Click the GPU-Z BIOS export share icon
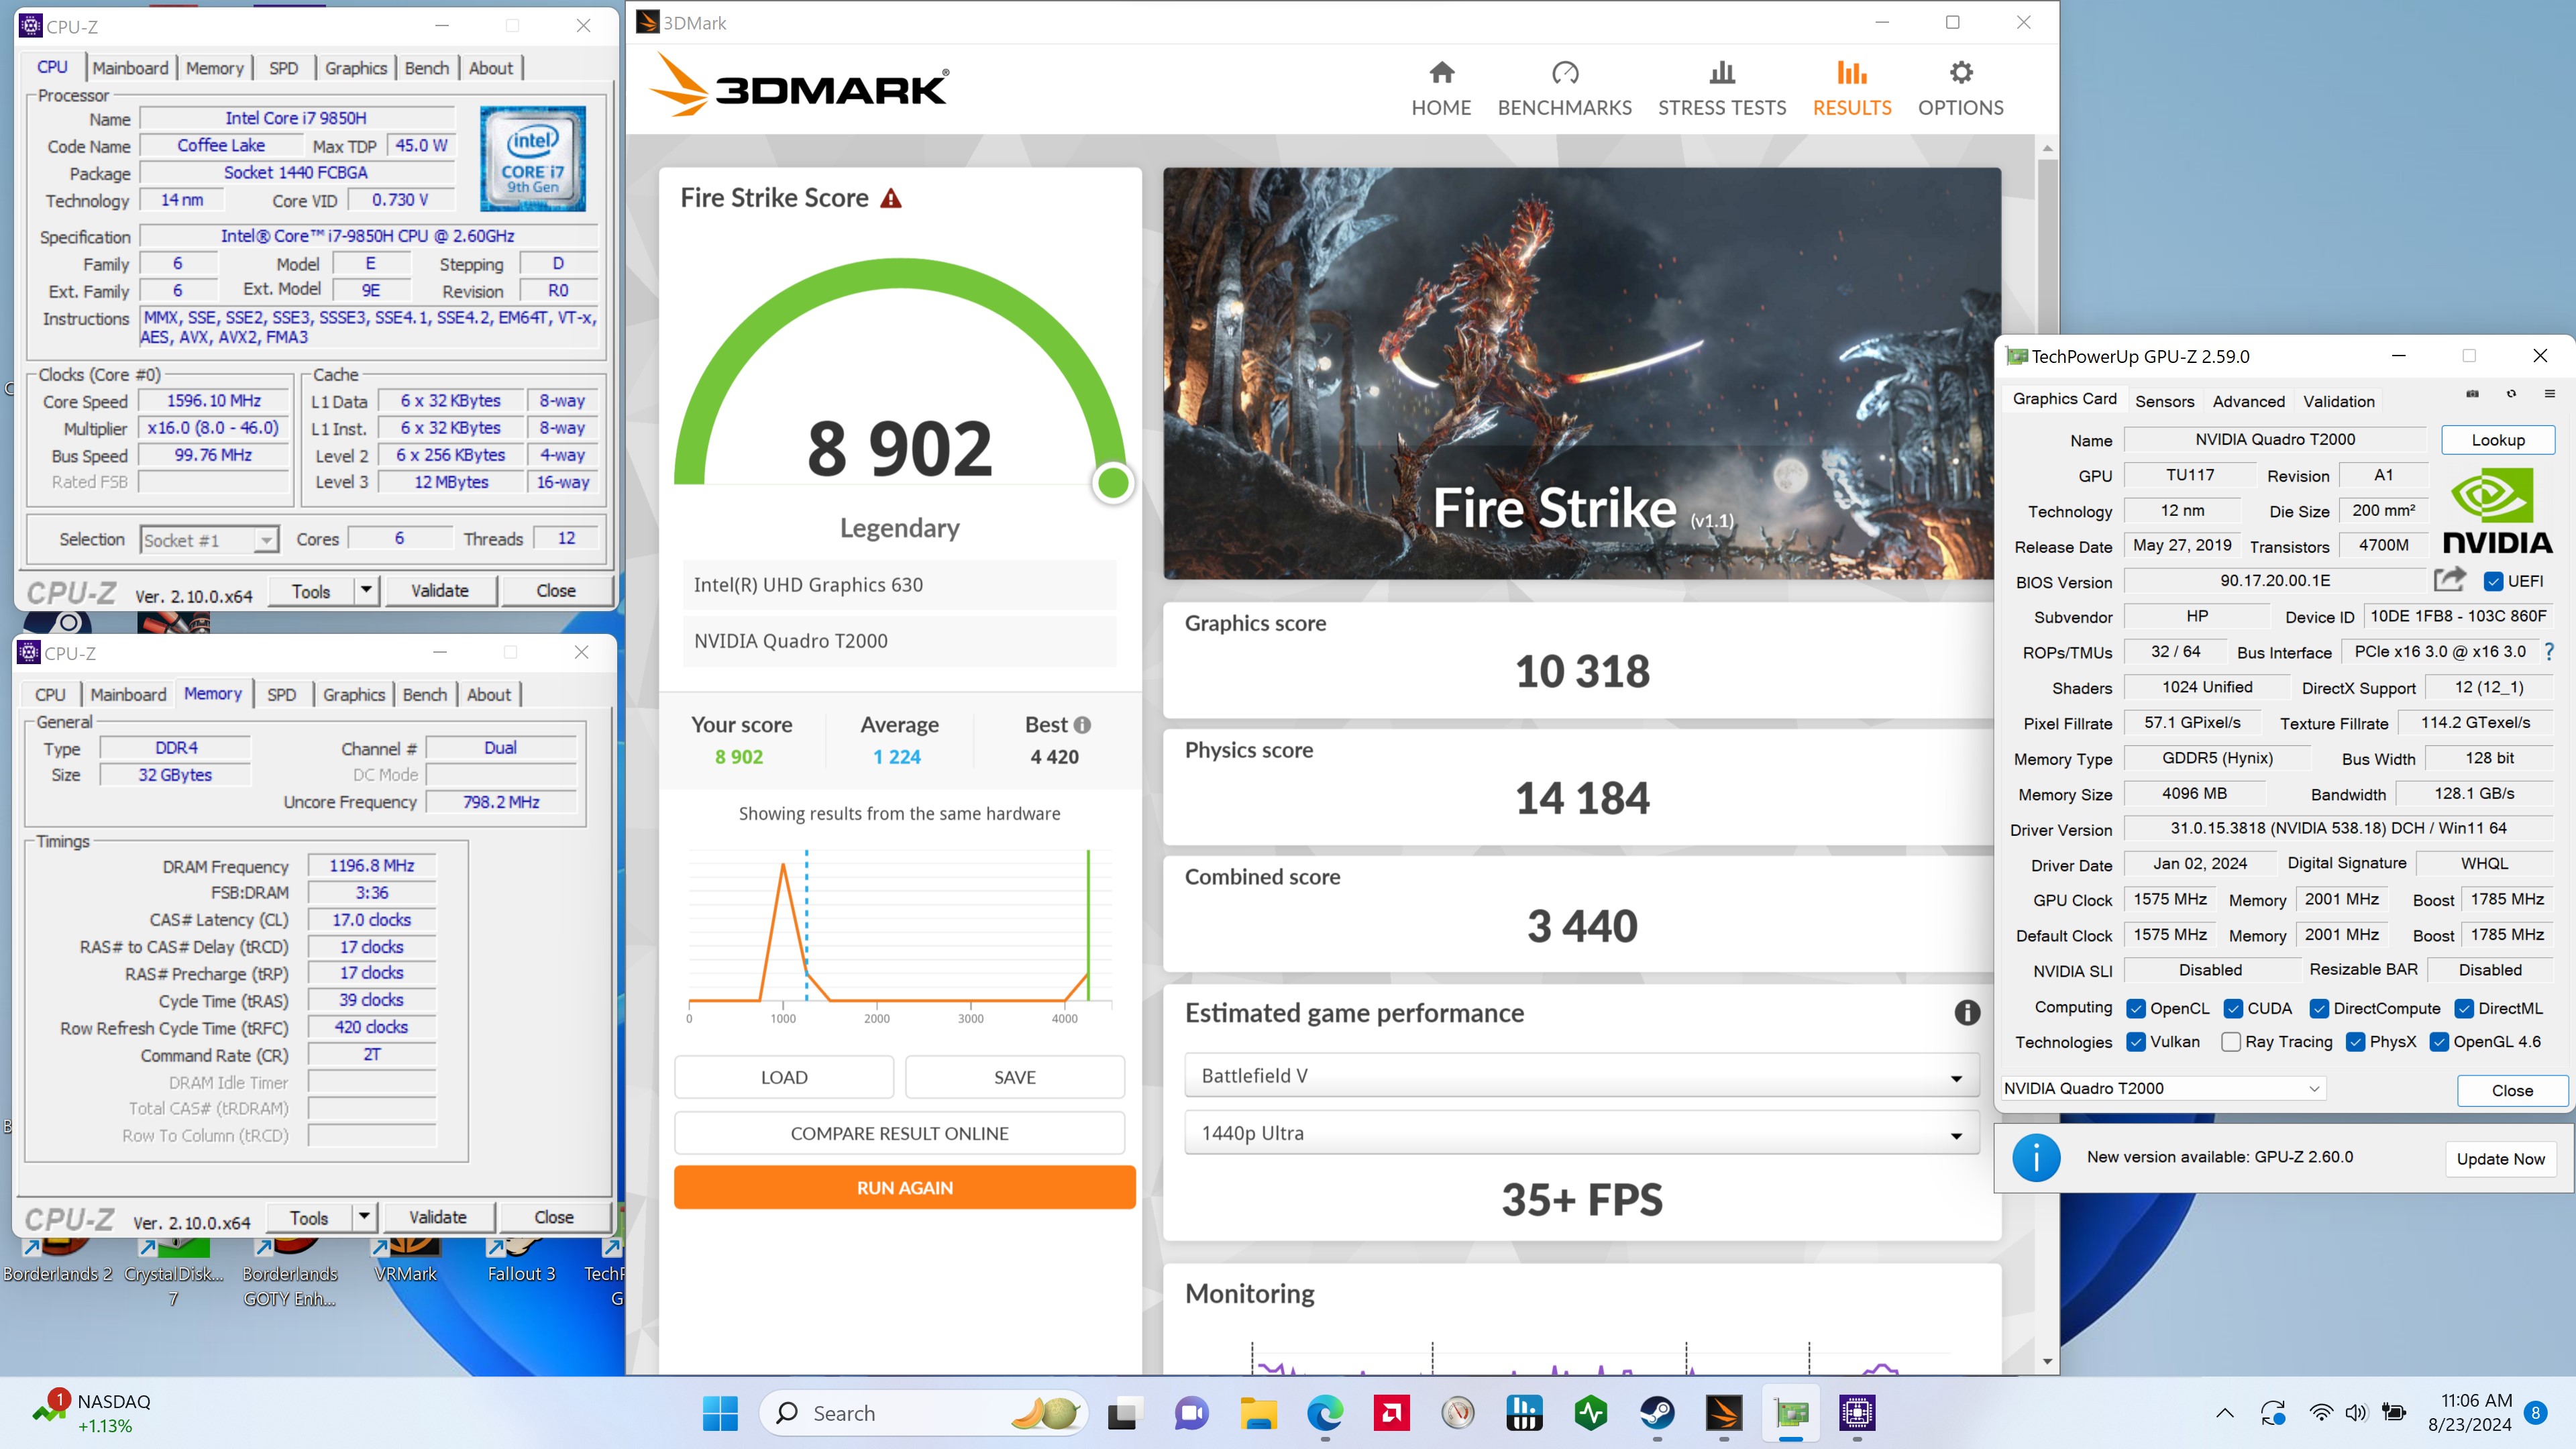Image resolution: width=2576 pixels, height=1449 pixels. [x=2449, y=580]
